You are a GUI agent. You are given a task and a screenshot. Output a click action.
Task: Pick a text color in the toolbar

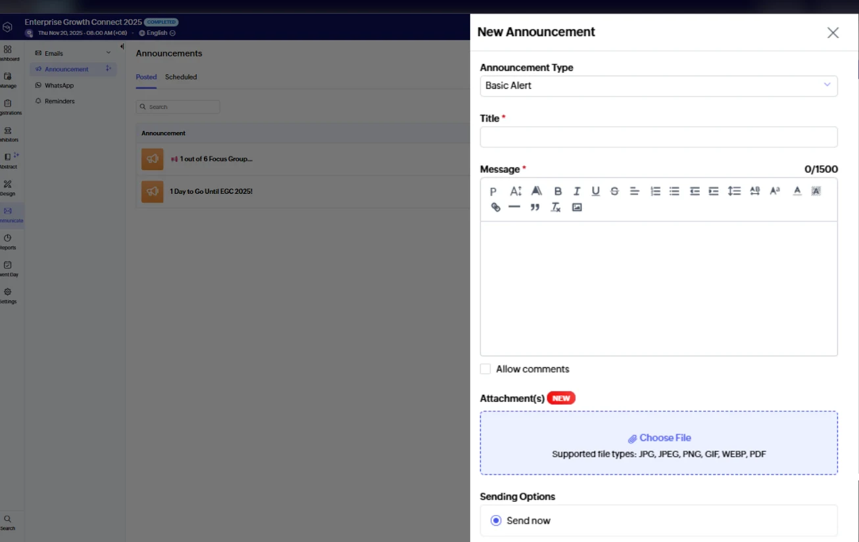[x=797, y=191]
